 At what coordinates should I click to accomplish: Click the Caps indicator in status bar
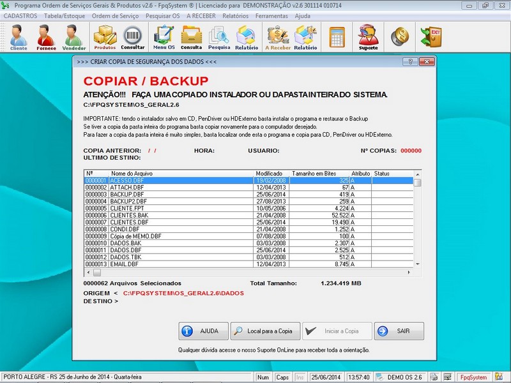[x=282, y=377]
